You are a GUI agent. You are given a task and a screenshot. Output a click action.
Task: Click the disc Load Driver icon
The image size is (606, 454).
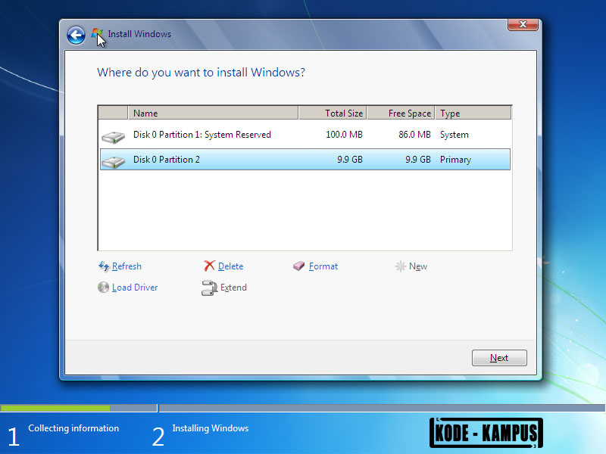coord(103,288)
